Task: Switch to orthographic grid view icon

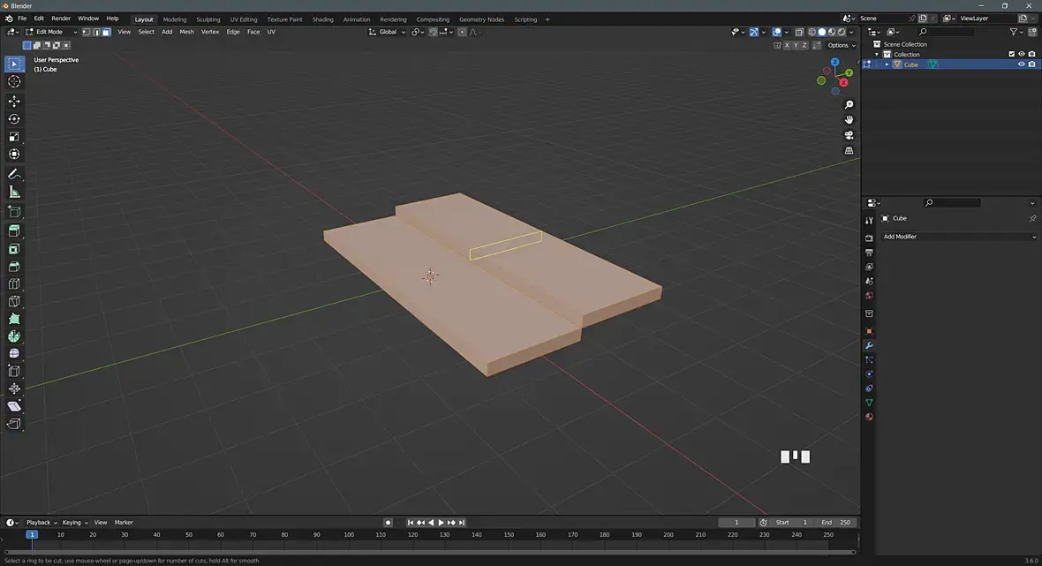Action: tap(849, 151)
